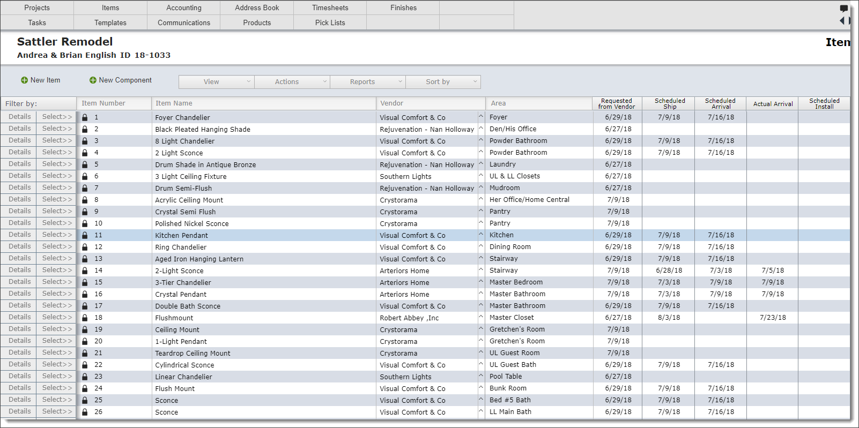Click lock icon for Teardrop Ceiling Mount
Screen dimensions: 859x428
(x=85, y=353)
